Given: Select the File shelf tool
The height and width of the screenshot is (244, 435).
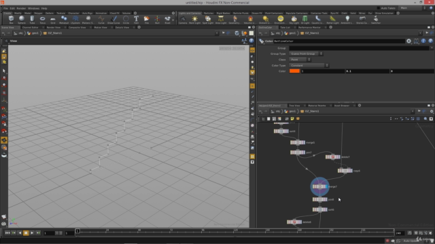Looking at the screenshot, I should [x=147, y=20].
